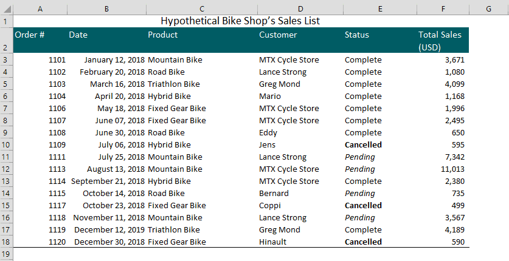The height and width of the screenshot is (261, 509).
Task: Select row 19 header
Action: pyautogui.click(x=7, y=254)
